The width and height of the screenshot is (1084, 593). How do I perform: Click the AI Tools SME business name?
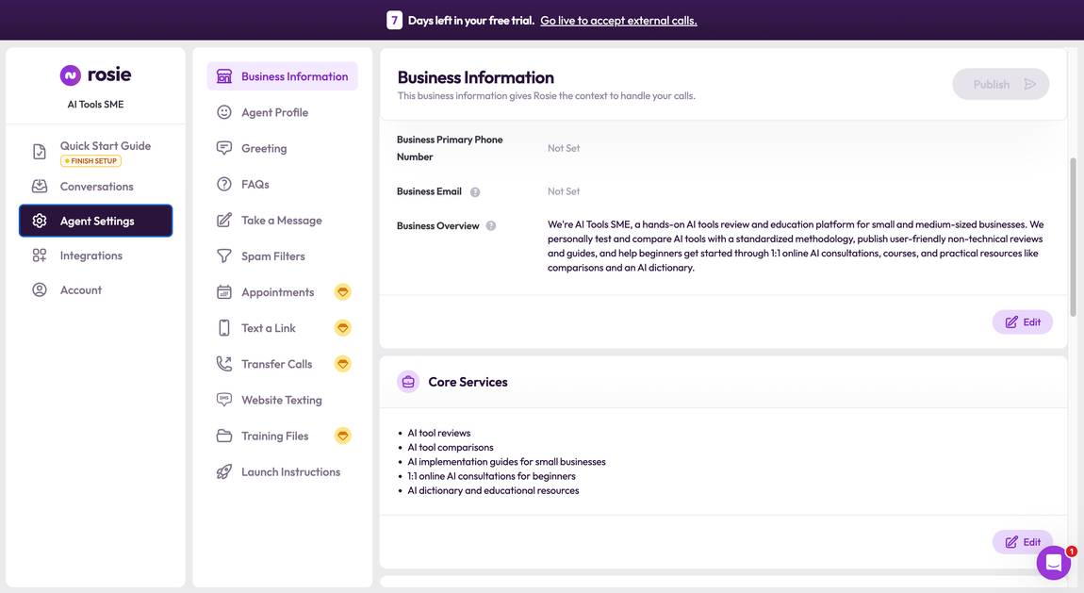pyautogui.click(x=95, y=105)
